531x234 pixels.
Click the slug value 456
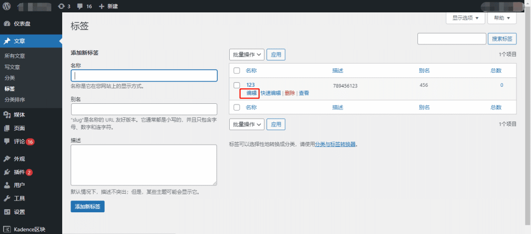[x=424, y=85]
